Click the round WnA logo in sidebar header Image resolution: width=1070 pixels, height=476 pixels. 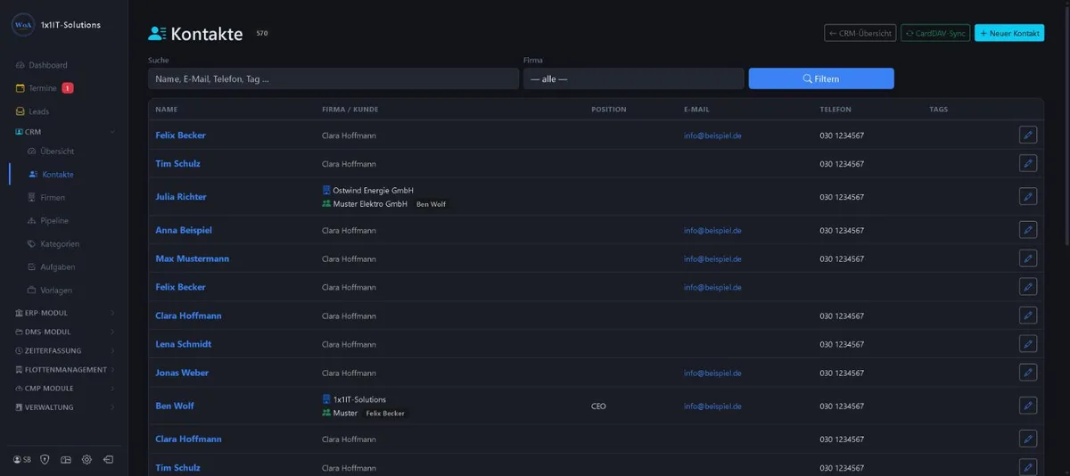click(22, 25)
